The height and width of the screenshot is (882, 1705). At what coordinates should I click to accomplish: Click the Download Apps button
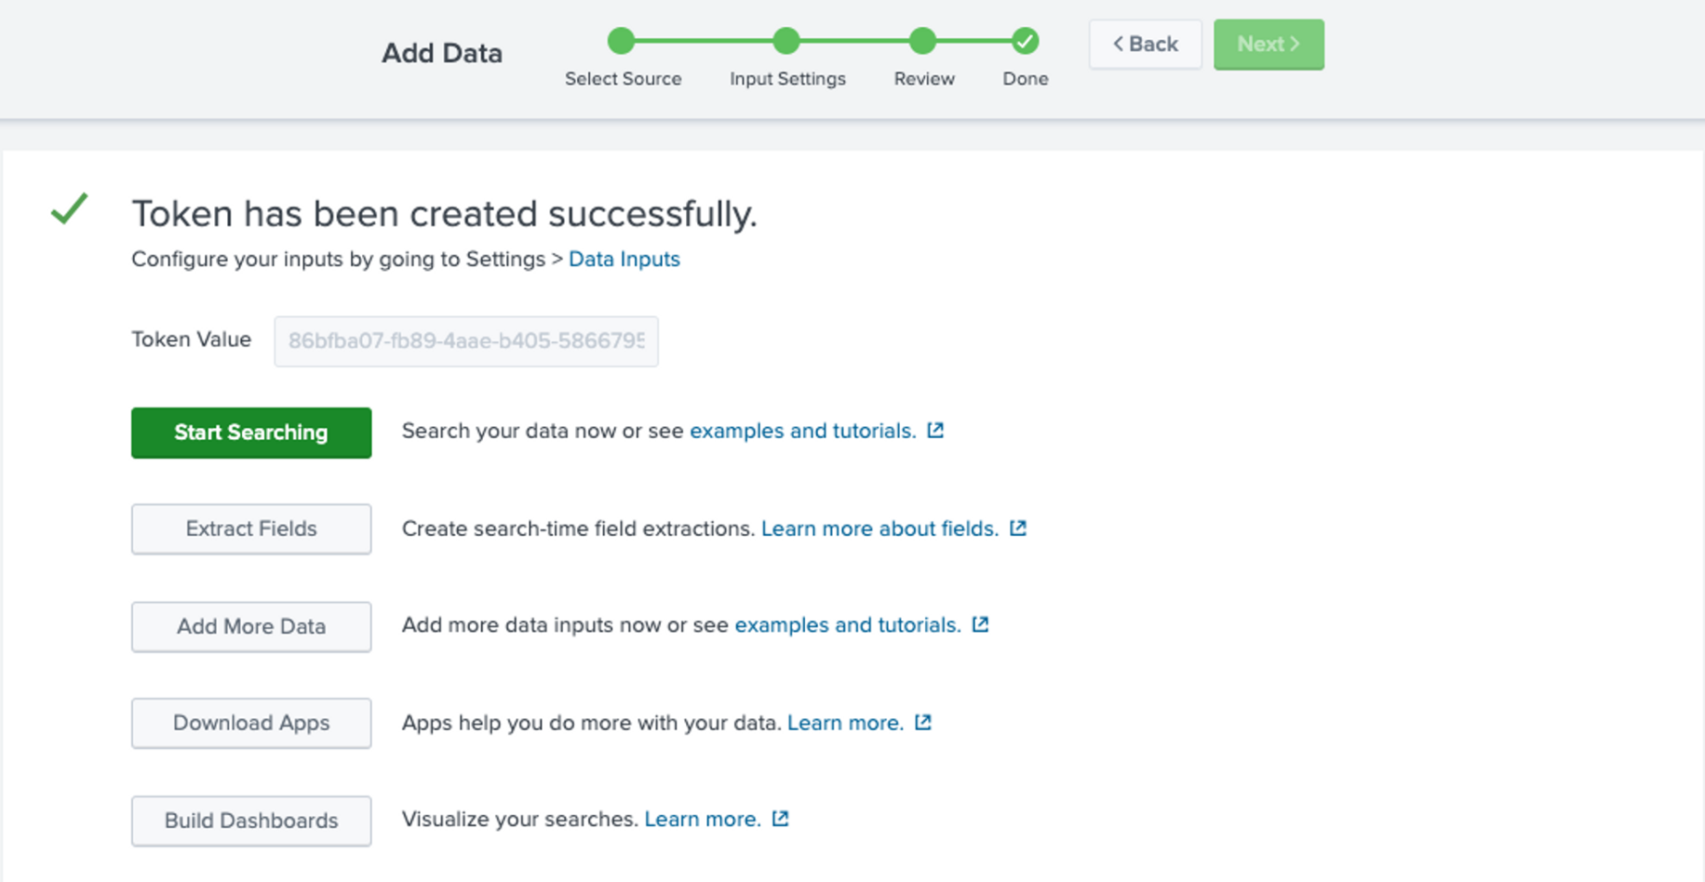pos(251,723)
